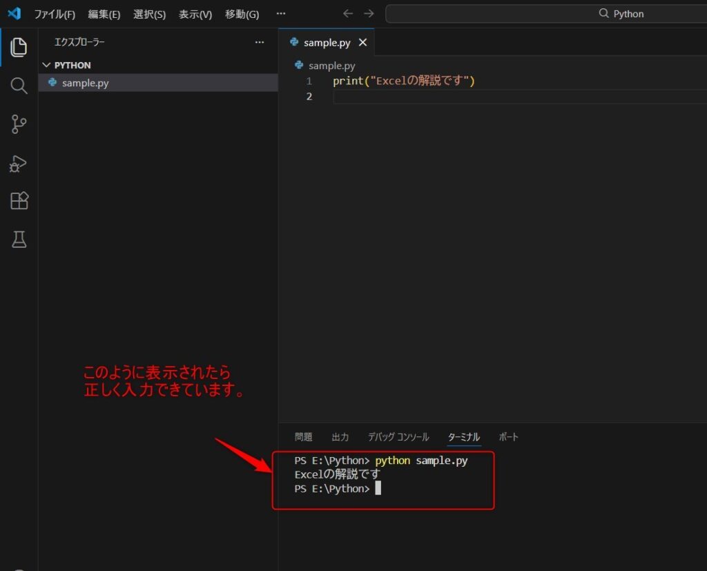The height and width of the screenshot is (571, 707).
Task: Open the Source Control view
Action: (x=19, y=124)
